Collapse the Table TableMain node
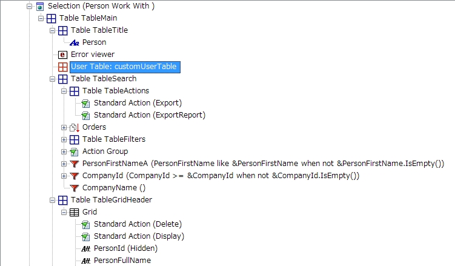 click(x=41, y=18)
